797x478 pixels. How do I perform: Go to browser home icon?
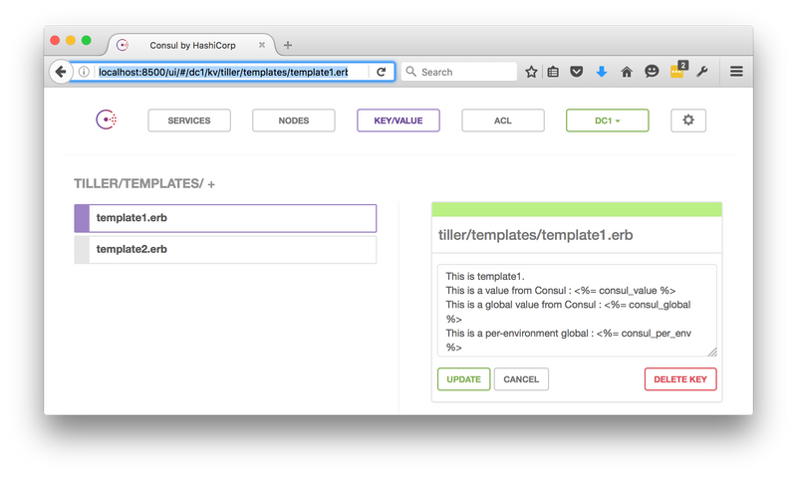(627, 72)
